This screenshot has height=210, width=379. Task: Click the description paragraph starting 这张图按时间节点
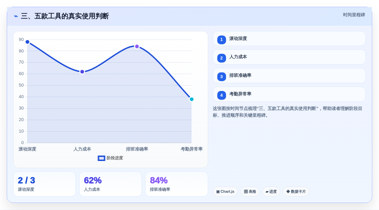point(287,112)
